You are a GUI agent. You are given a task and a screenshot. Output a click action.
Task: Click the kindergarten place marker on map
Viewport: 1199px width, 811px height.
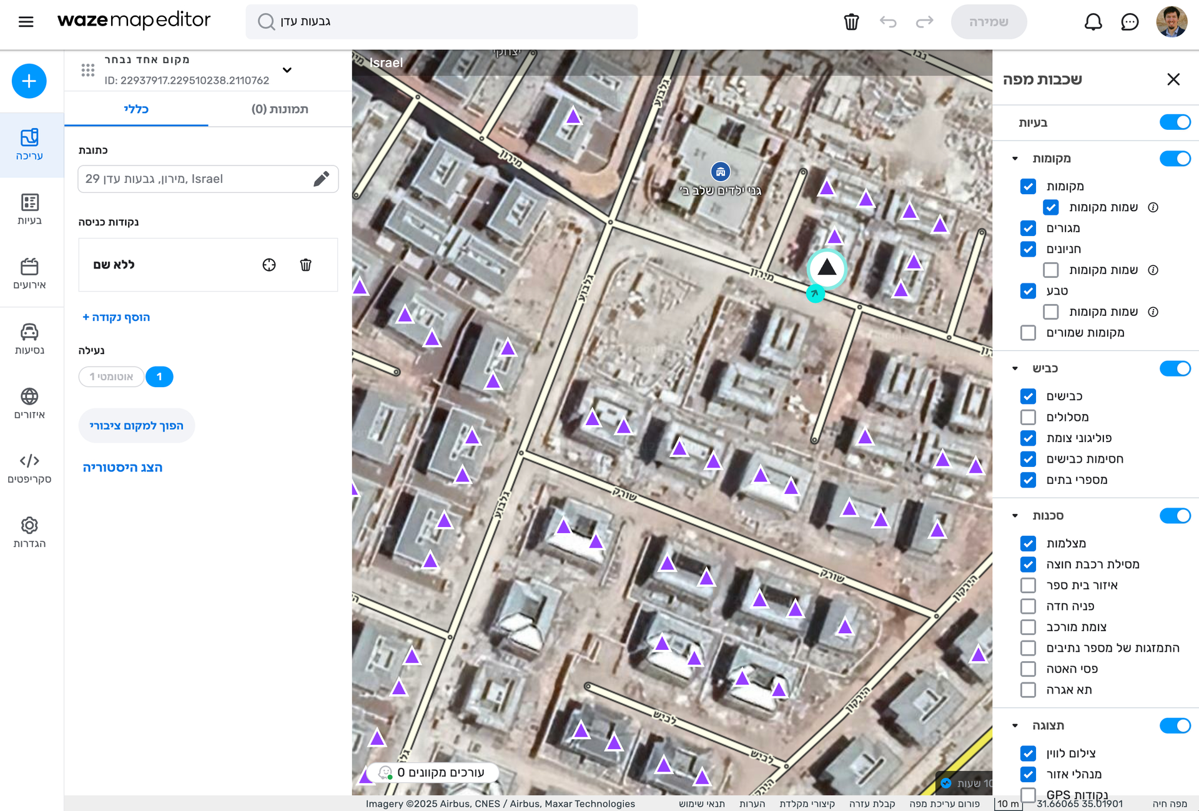pyautogui.click(x=721, y=172)
